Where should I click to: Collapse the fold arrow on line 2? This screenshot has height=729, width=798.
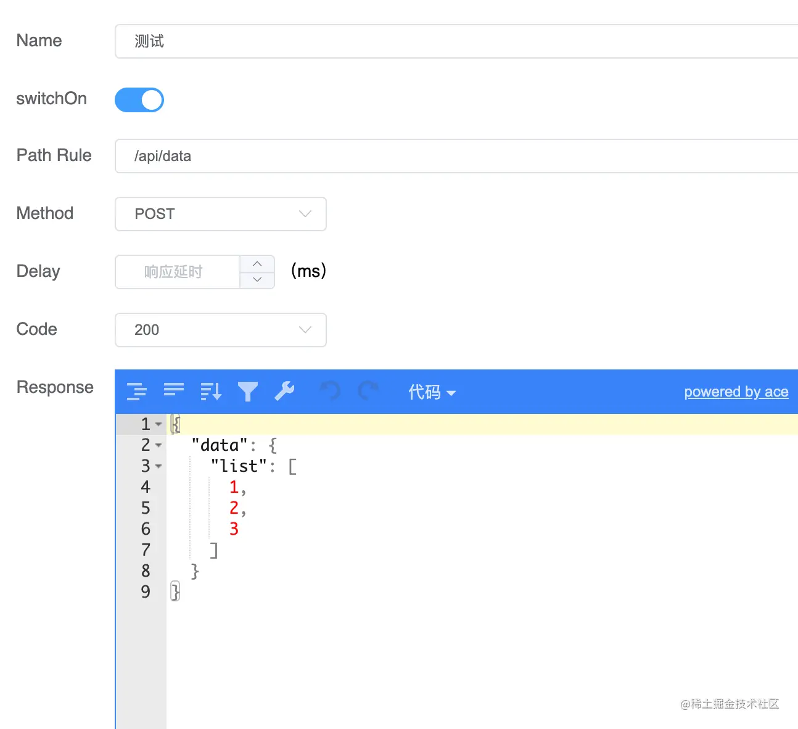coord(158,445)
